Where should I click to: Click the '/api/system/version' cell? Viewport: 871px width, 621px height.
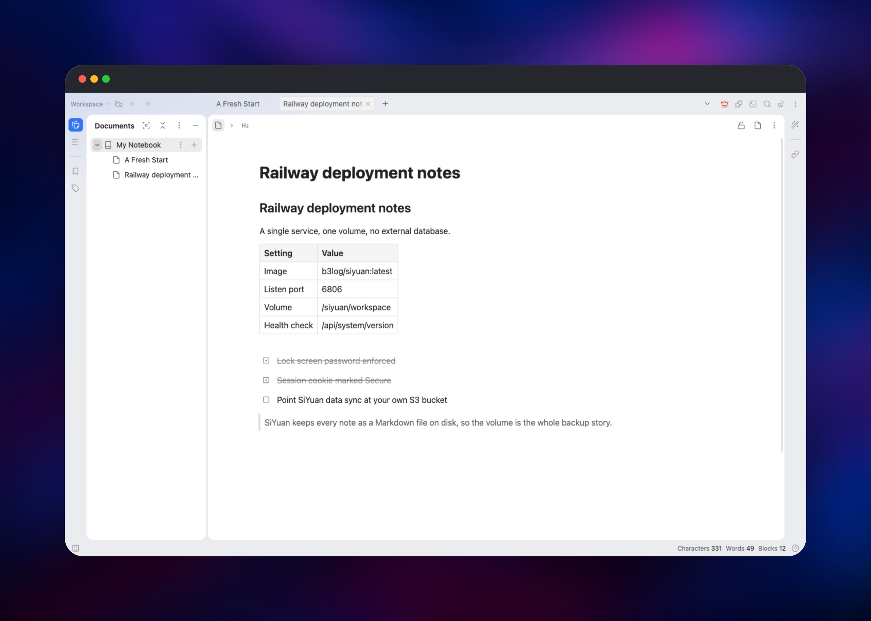coord(358,325)
